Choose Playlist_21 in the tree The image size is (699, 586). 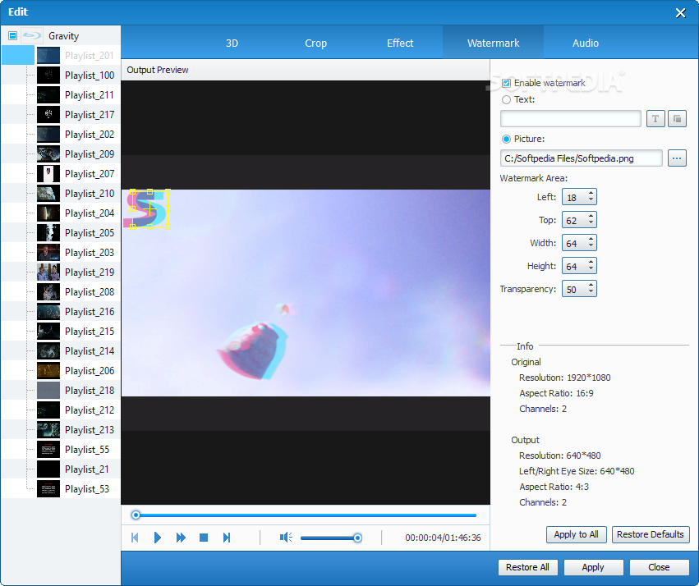coord(86,469)
